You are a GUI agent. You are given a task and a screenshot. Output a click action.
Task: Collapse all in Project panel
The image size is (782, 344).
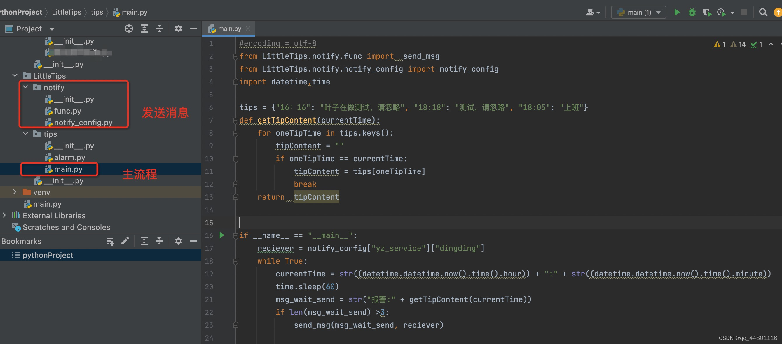coord(159,29)
